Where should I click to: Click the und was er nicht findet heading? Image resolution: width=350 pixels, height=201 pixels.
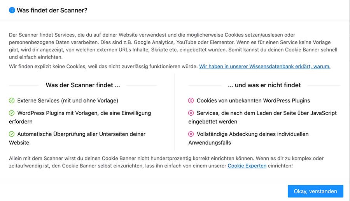(x=264, y=85)
